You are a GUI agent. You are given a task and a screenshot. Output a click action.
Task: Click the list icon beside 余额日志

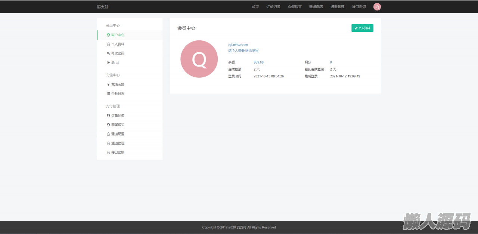pos(108,94)
